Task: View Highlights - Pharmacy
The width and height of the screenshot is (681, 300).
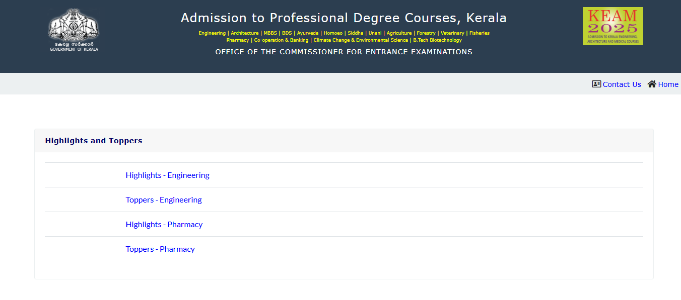Action: click(164, 224)
